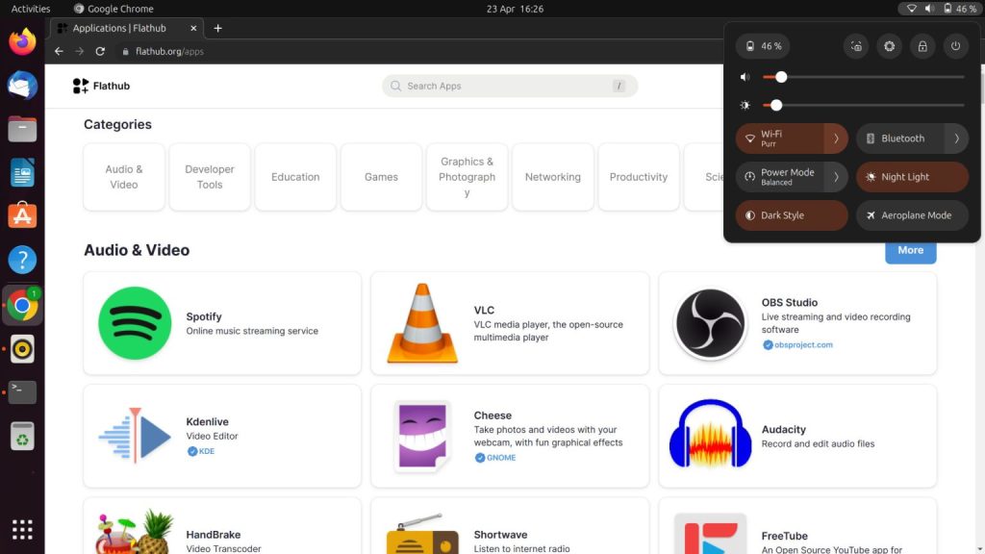
Task: Expand the Bluetooth devices arrow
Action: pos(956,138)
